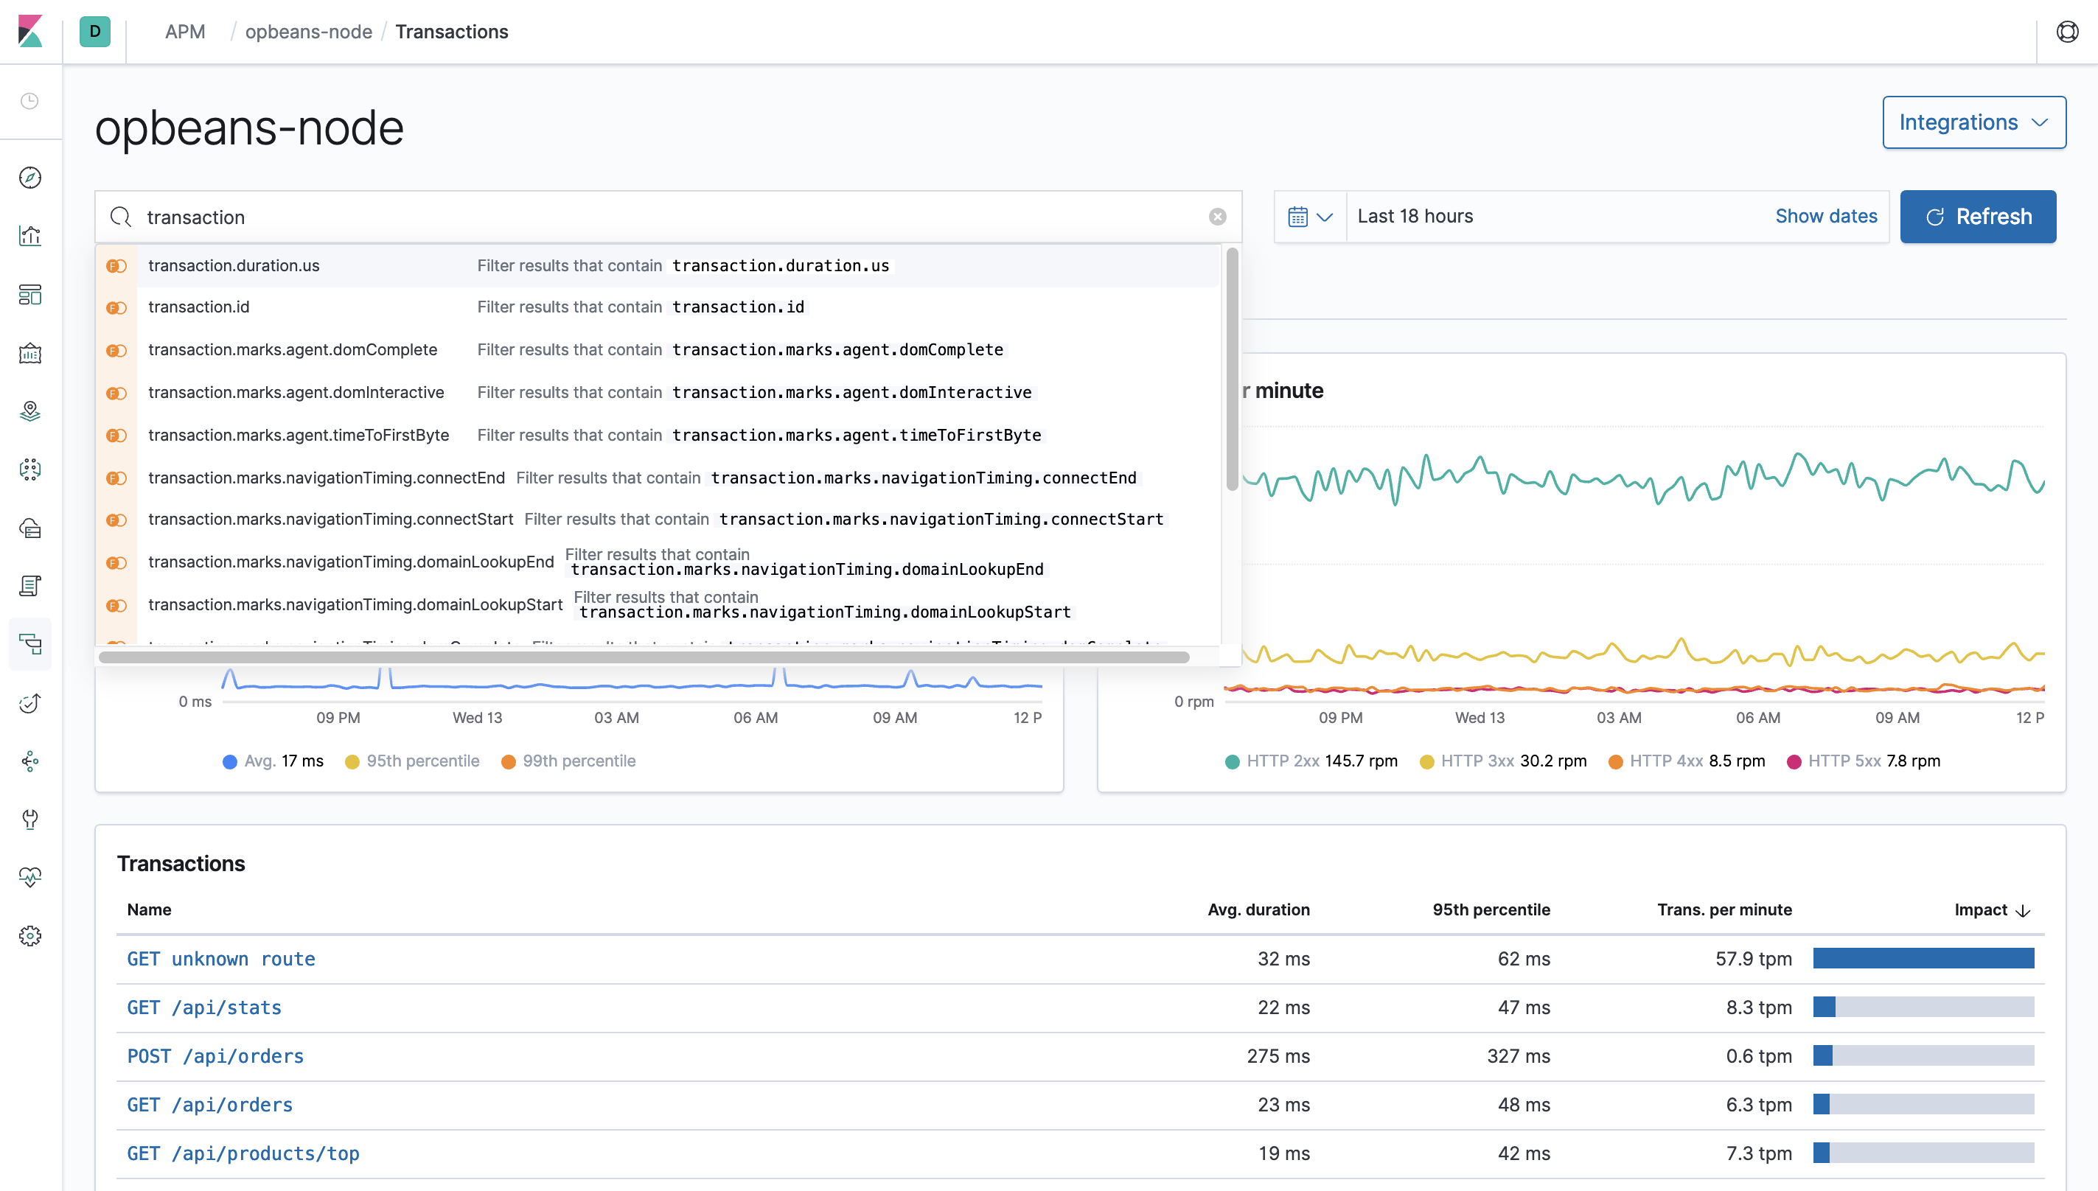Select Transactions in the breadcrumb

tap(451, 32)
